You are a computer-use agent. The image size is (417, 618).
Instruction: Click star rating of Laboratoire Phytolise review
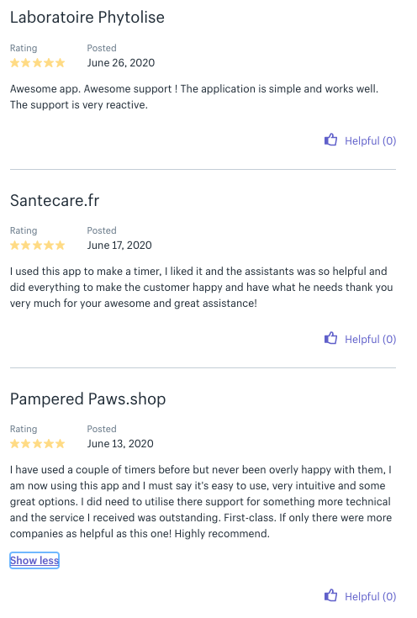point(38,63)
